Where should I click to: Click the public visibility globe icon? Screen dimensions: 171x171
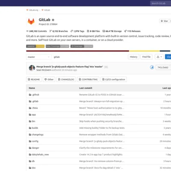pyautogui.click(x=53, y=20)
